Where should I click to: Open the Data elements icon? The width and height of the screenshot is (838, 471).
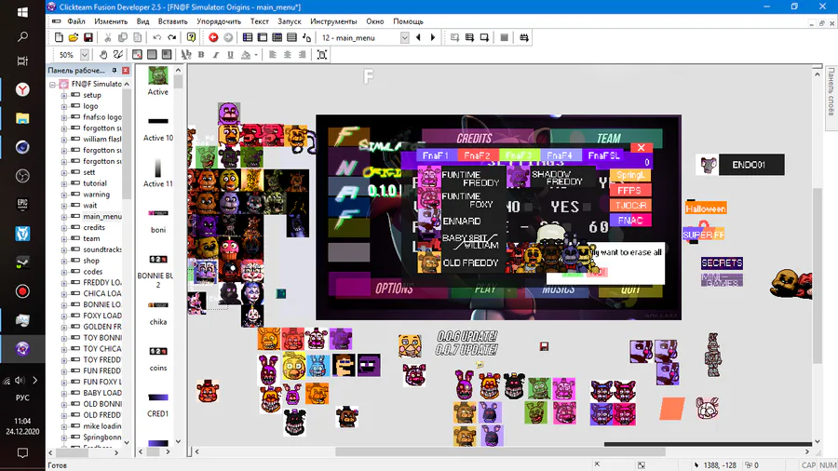tap(306, 37)
